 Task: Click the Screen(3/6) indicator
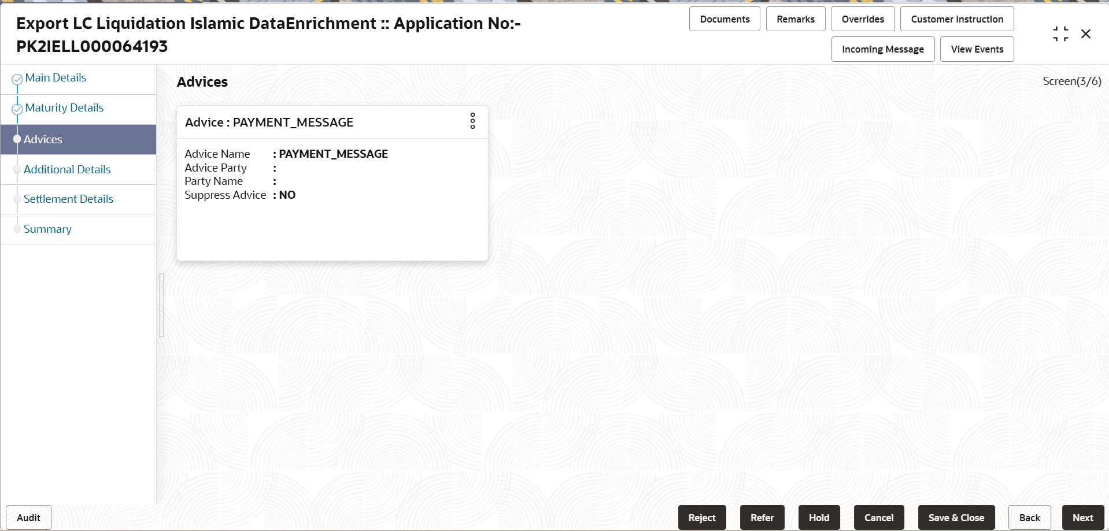[1072, 81]
